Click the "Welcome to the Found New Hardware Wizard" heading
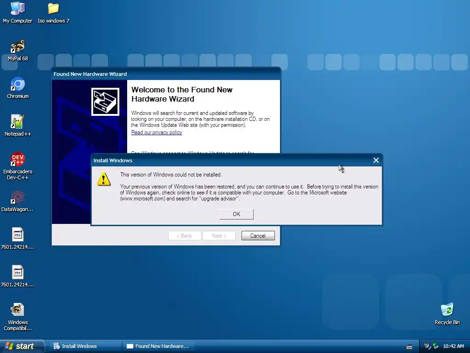The height and width of the screenshot is (353, 470). tap(182, 94)
